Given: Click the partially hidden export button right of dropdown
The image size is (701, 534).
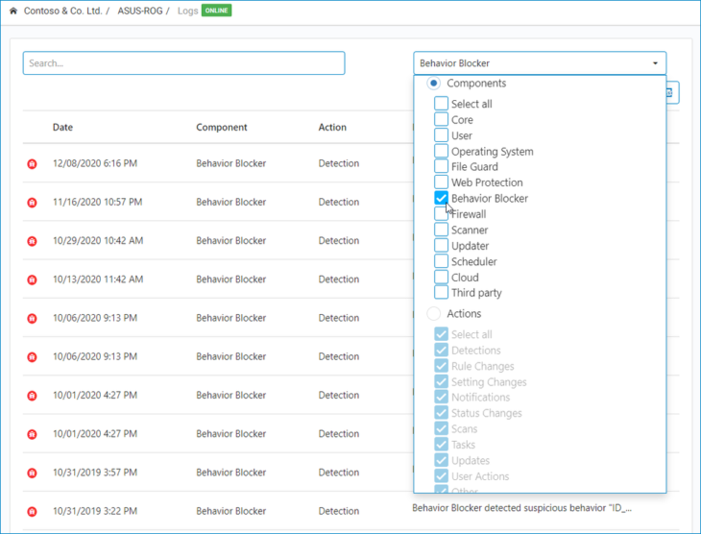Looking at the screenshot, I should pos(673,92).
